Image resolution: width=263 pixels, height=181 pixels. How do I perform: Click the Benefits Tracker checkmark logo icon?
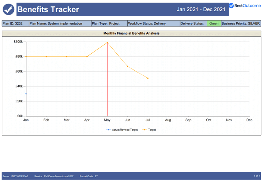point(9,9)
